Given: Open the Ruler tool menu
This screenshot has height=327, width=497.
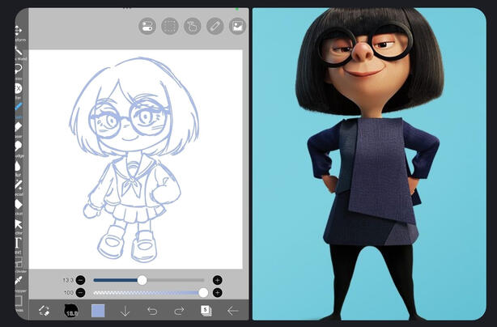Looking at the screenshot, I should [215, 26].
